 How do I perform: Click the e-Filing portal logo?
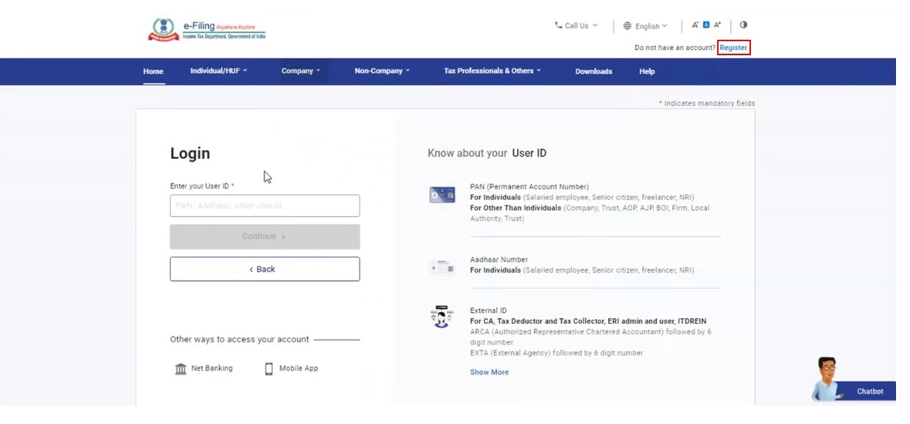tap(207, 30)
